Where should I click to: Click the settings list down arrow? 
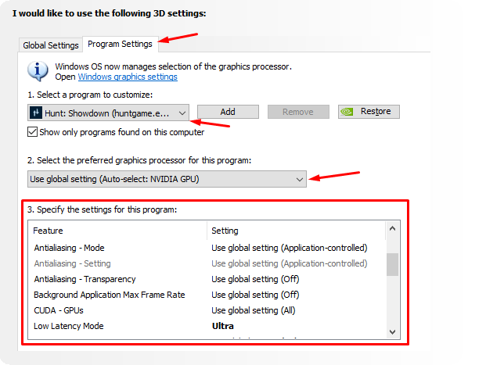392,332
